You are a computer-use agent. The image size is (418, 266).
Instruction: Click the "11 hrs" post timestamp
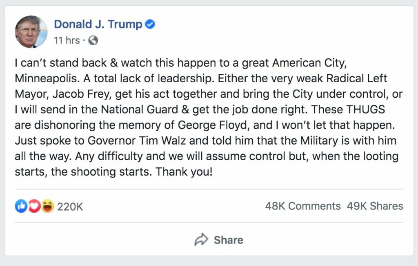[x=67, y=40]
